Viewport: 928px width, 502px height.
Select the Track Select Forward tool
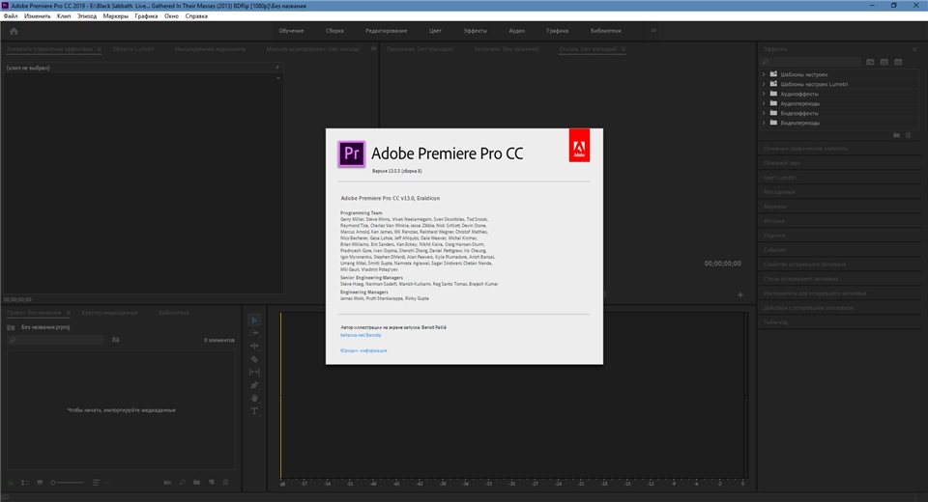point(254,333)
